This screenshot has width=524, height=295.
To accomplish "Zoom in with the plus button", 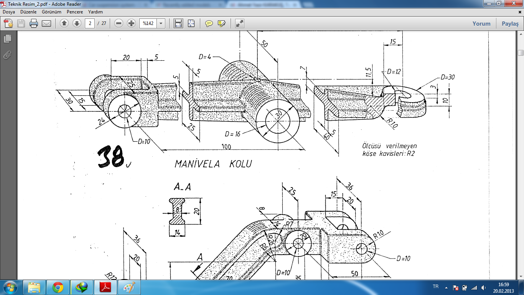I will (132, 23).
